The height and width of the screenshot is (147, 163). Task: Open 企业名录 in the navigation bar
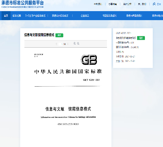tap(85, 16)
